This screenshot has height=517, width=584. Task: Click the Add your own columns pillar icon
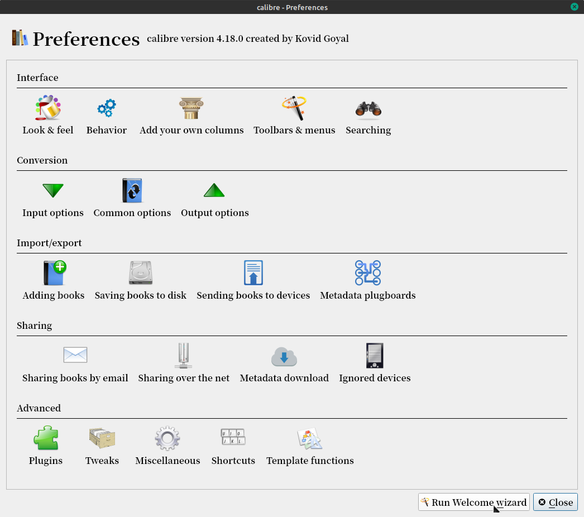(x=191, y=108)
